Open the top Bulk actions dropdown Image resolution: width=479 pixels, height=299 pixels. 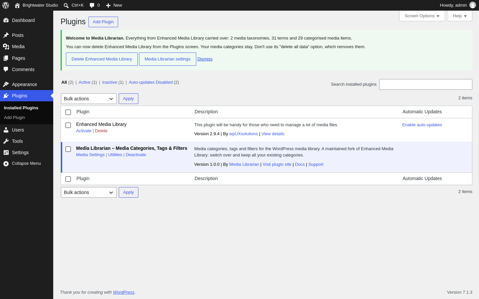(89, 99)
